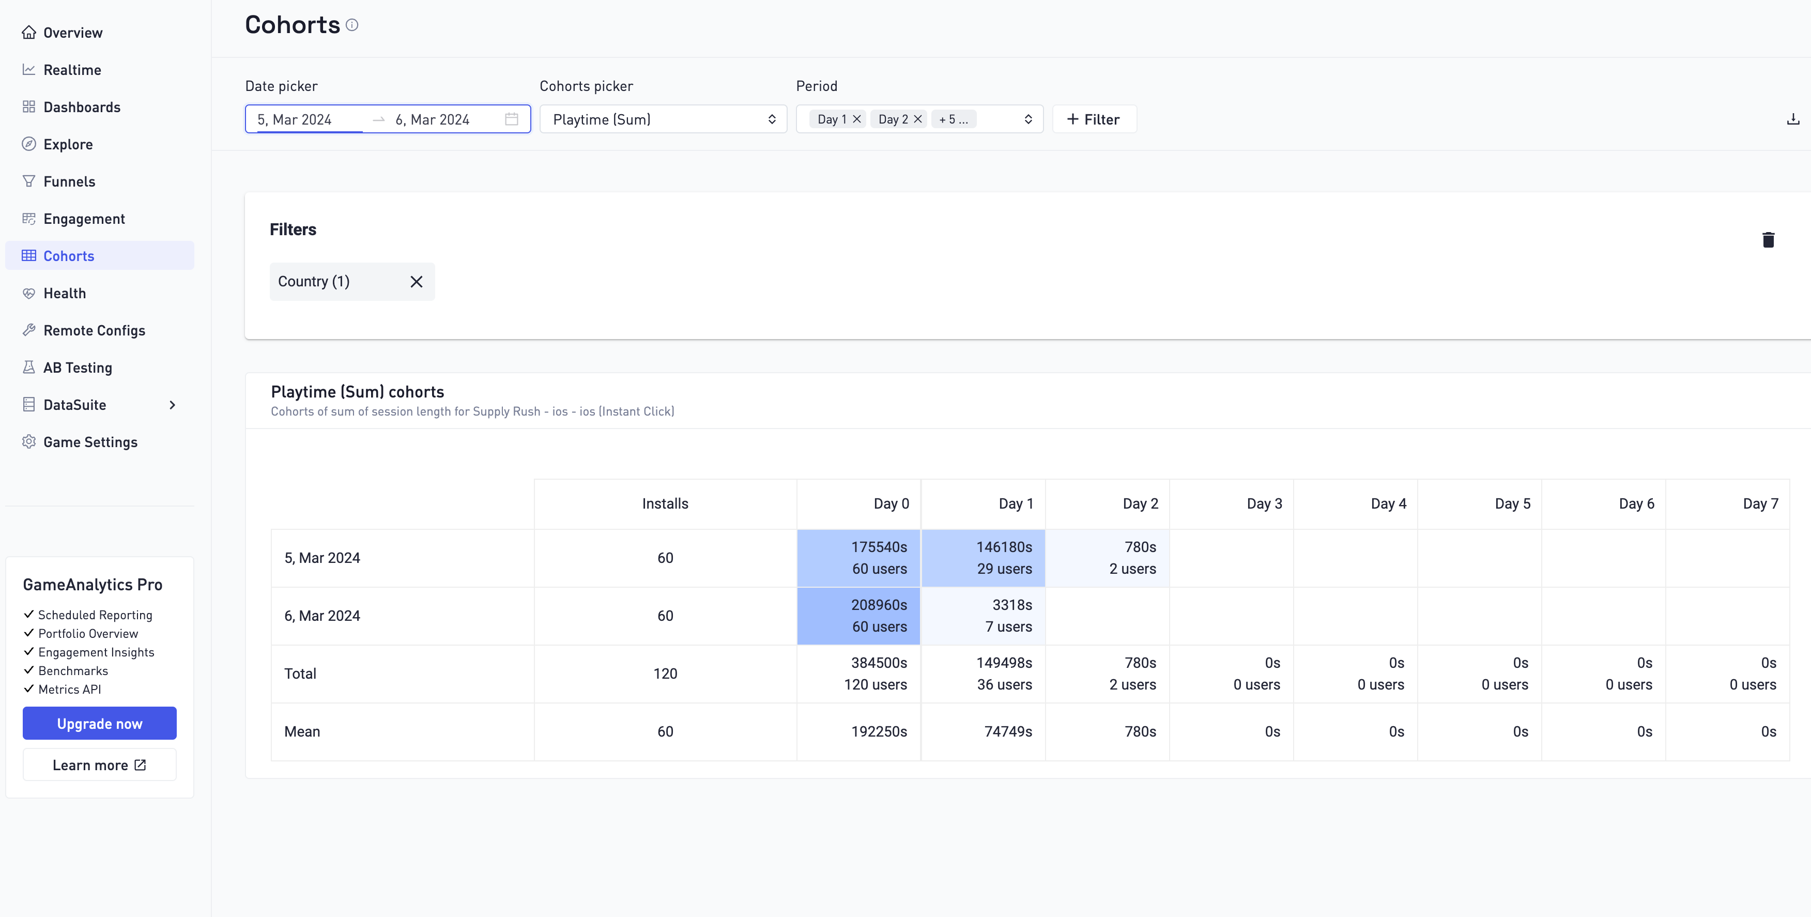Select 3318s Day 1 cell
The image size is (1811, 917).
(x=984, y=616)
